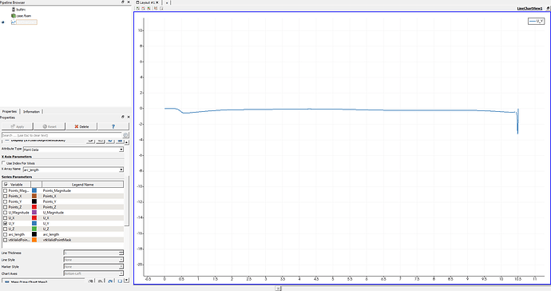Add a new layout tab with plus
551x291 pixels.
(x=167, y=2)
